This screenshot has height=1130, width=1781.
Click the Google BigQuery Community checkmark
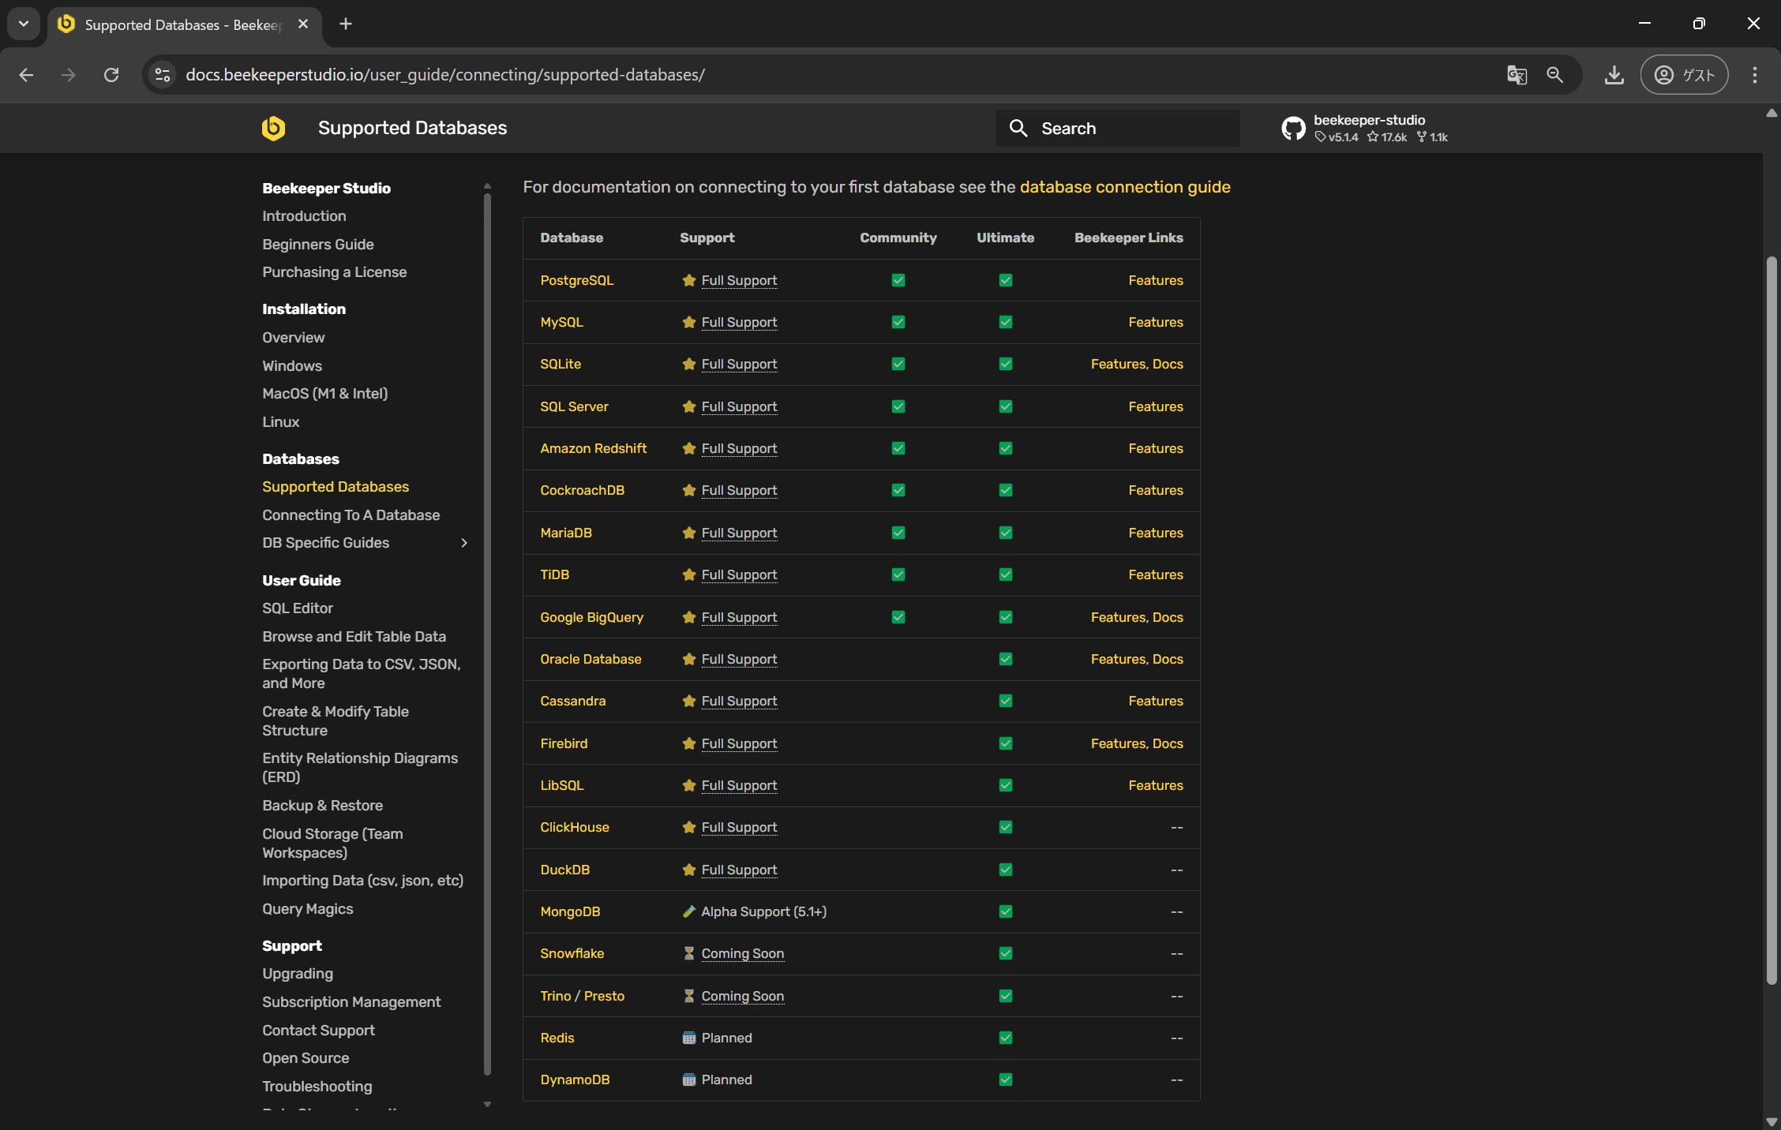pyautogui.click(x=898, y=617)
